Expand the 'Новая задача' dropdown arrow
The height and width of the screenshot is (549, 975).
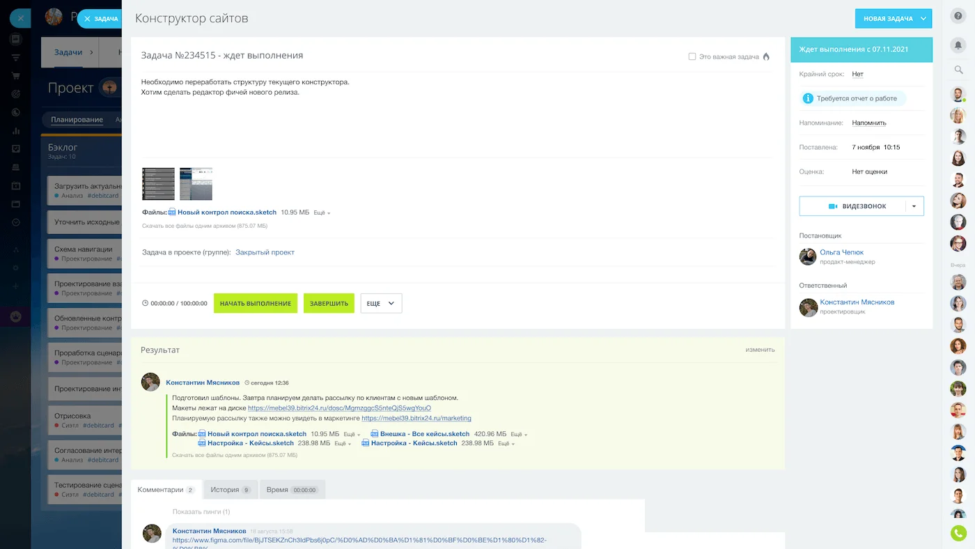(923, 19)
